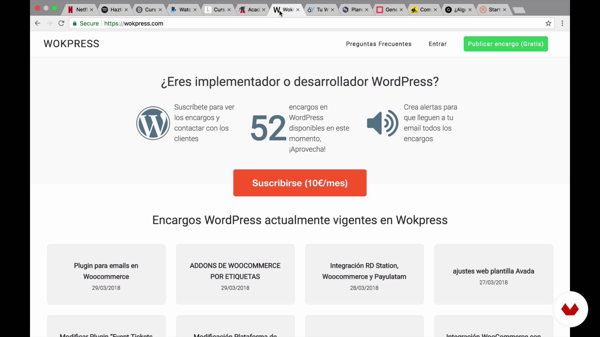Close the Start tab
The image size is (600, 337).
coord(504,10)
